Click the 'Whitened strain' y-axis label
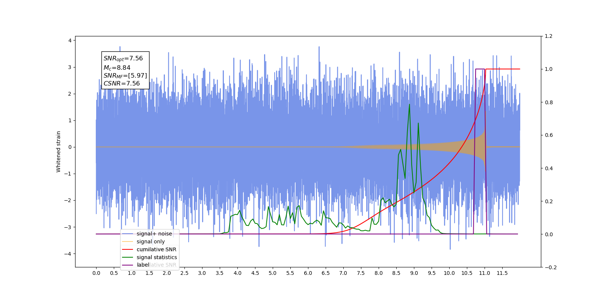601x300 pixels. coord(58,151)
